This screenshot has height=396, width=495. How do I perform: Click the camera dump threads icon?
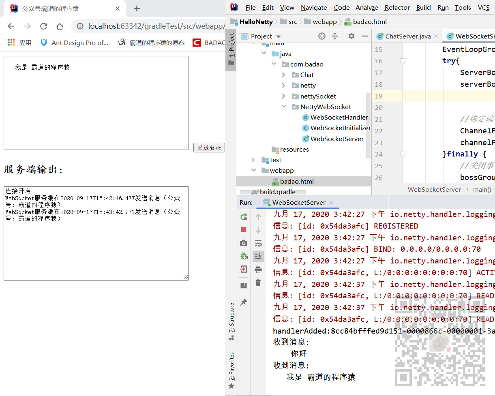pos(244,243)
